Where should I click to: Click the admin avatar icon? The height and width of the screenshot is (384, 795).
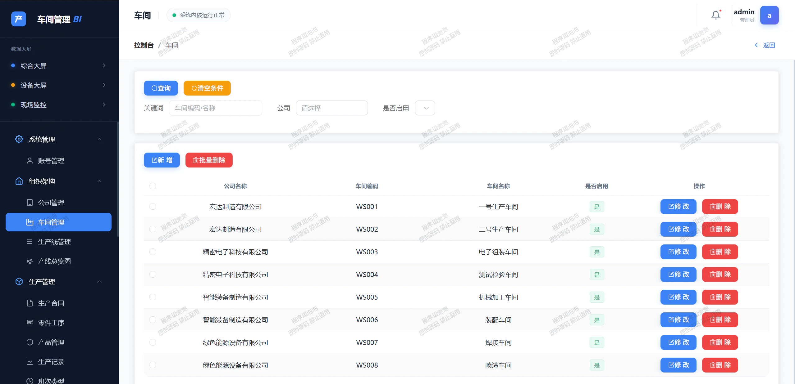click(x=769, y=15)
